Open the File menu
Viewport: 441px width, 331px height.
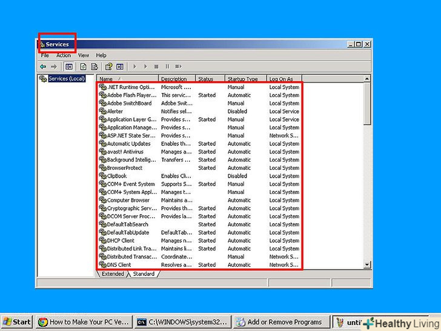(x=45, y=55)
